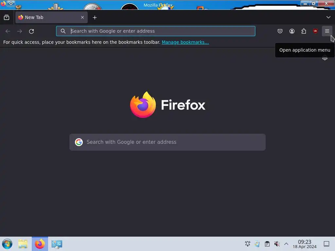This screenshot has height=251, width=335.
Task: Click the show desktop button
Action: point(326,244)
